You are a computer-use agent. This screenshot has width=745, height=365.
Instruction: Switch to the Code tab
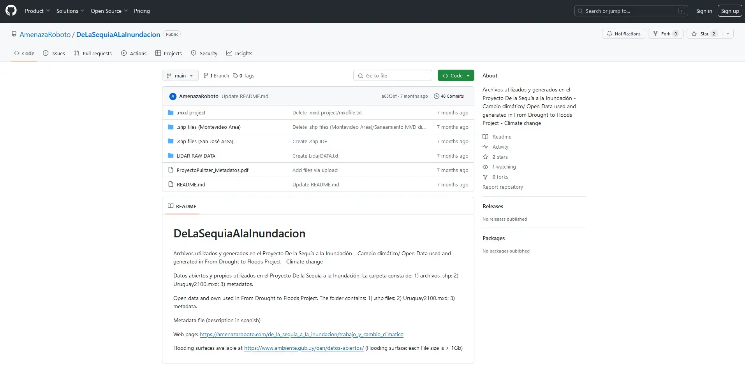(x=24, y=53)
